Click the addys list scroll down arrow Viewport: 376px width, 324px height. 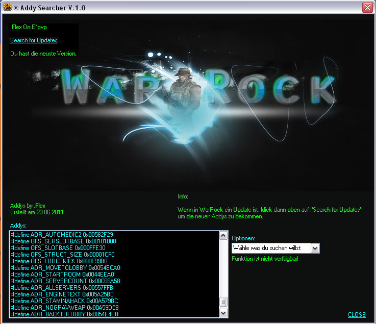click(x=223, y=313)
